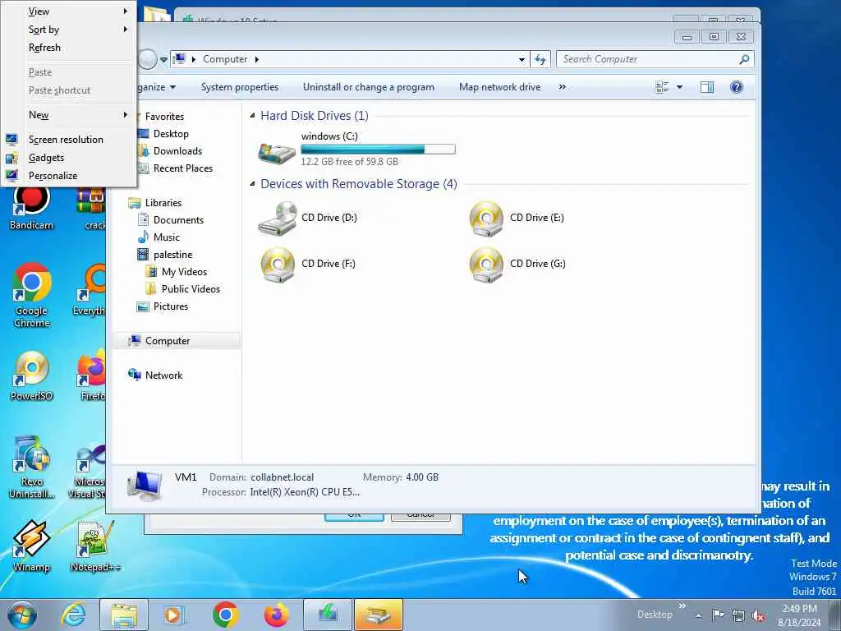Show hidden tray icons arrow

tap(698, 615)
